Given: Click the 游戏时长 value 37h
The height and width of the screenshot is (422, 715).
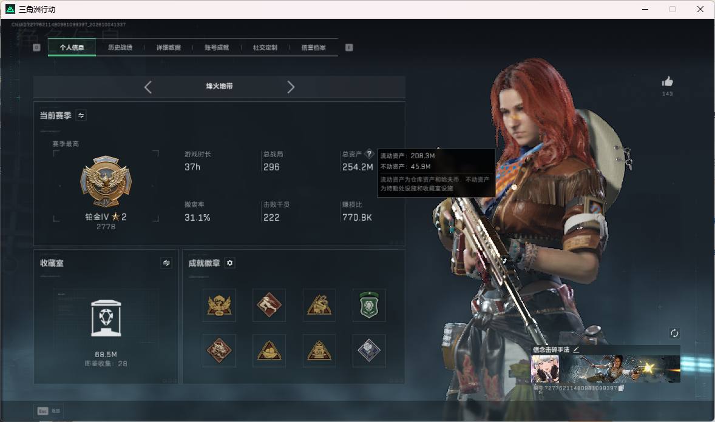Looking at the screenshot, I should click(192, 167).
